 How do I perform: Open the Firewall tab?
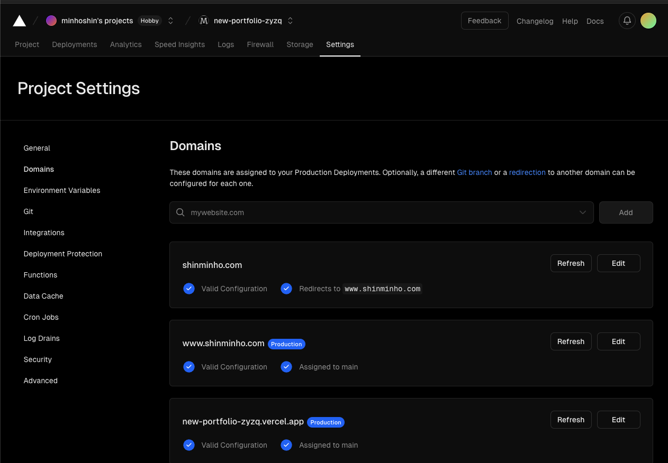260,44
